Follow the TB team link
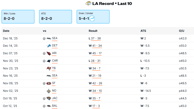The image size is (194, 109). pos(54,68)
